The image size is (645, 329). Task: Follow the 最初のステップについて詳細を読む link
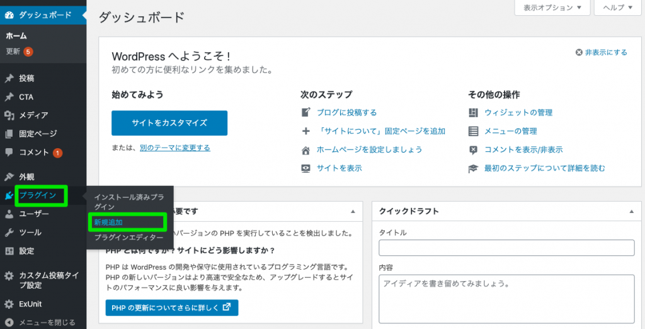tap(545, 168)
